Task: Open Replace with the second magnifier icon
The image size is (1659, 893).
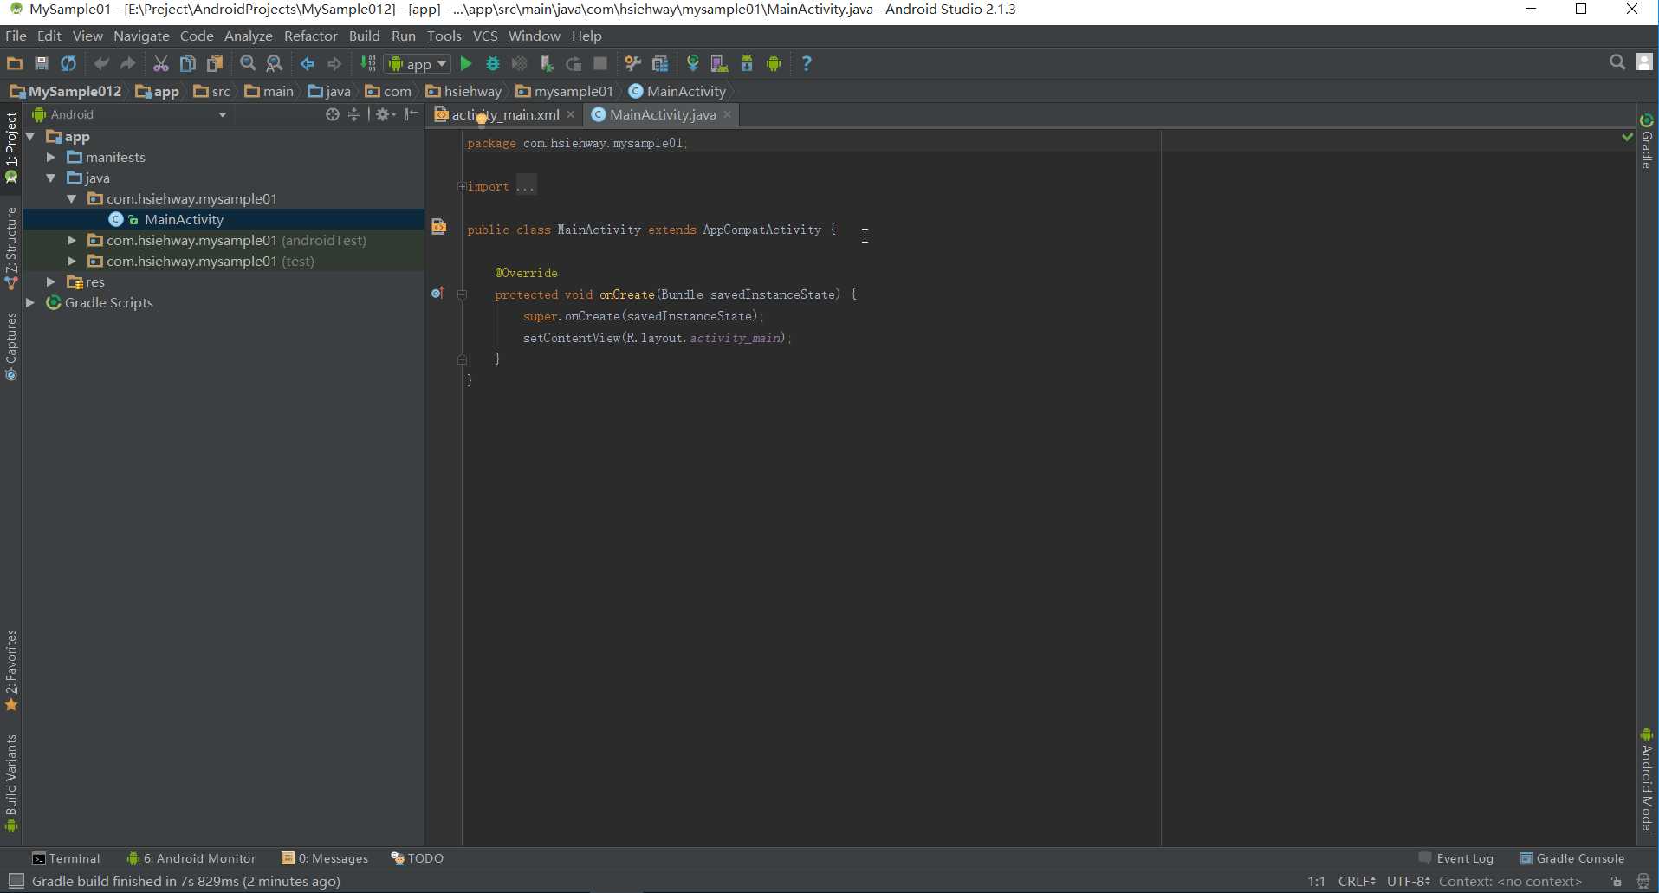Action: pyautogui.click(x=275, y=63)
